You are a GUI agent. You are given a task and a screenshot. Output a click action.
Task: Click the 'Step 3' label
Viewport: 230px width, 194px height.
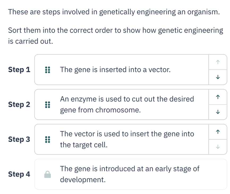coord(19,139)
